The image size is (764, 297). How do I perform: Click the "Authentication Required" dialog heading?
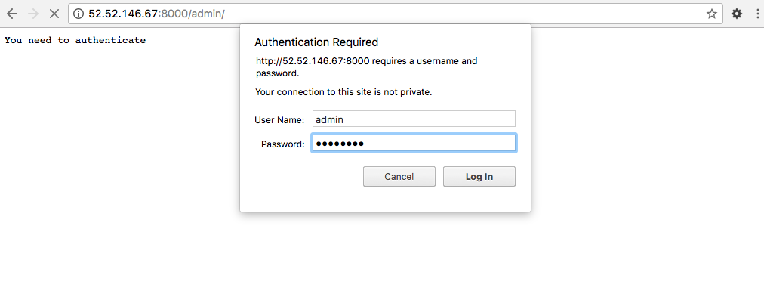point(316,42)
